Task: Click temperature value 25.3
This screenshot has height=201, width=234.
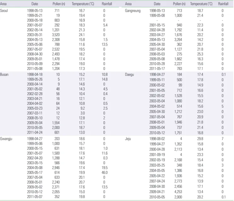Action: click(x=200, y=54)
